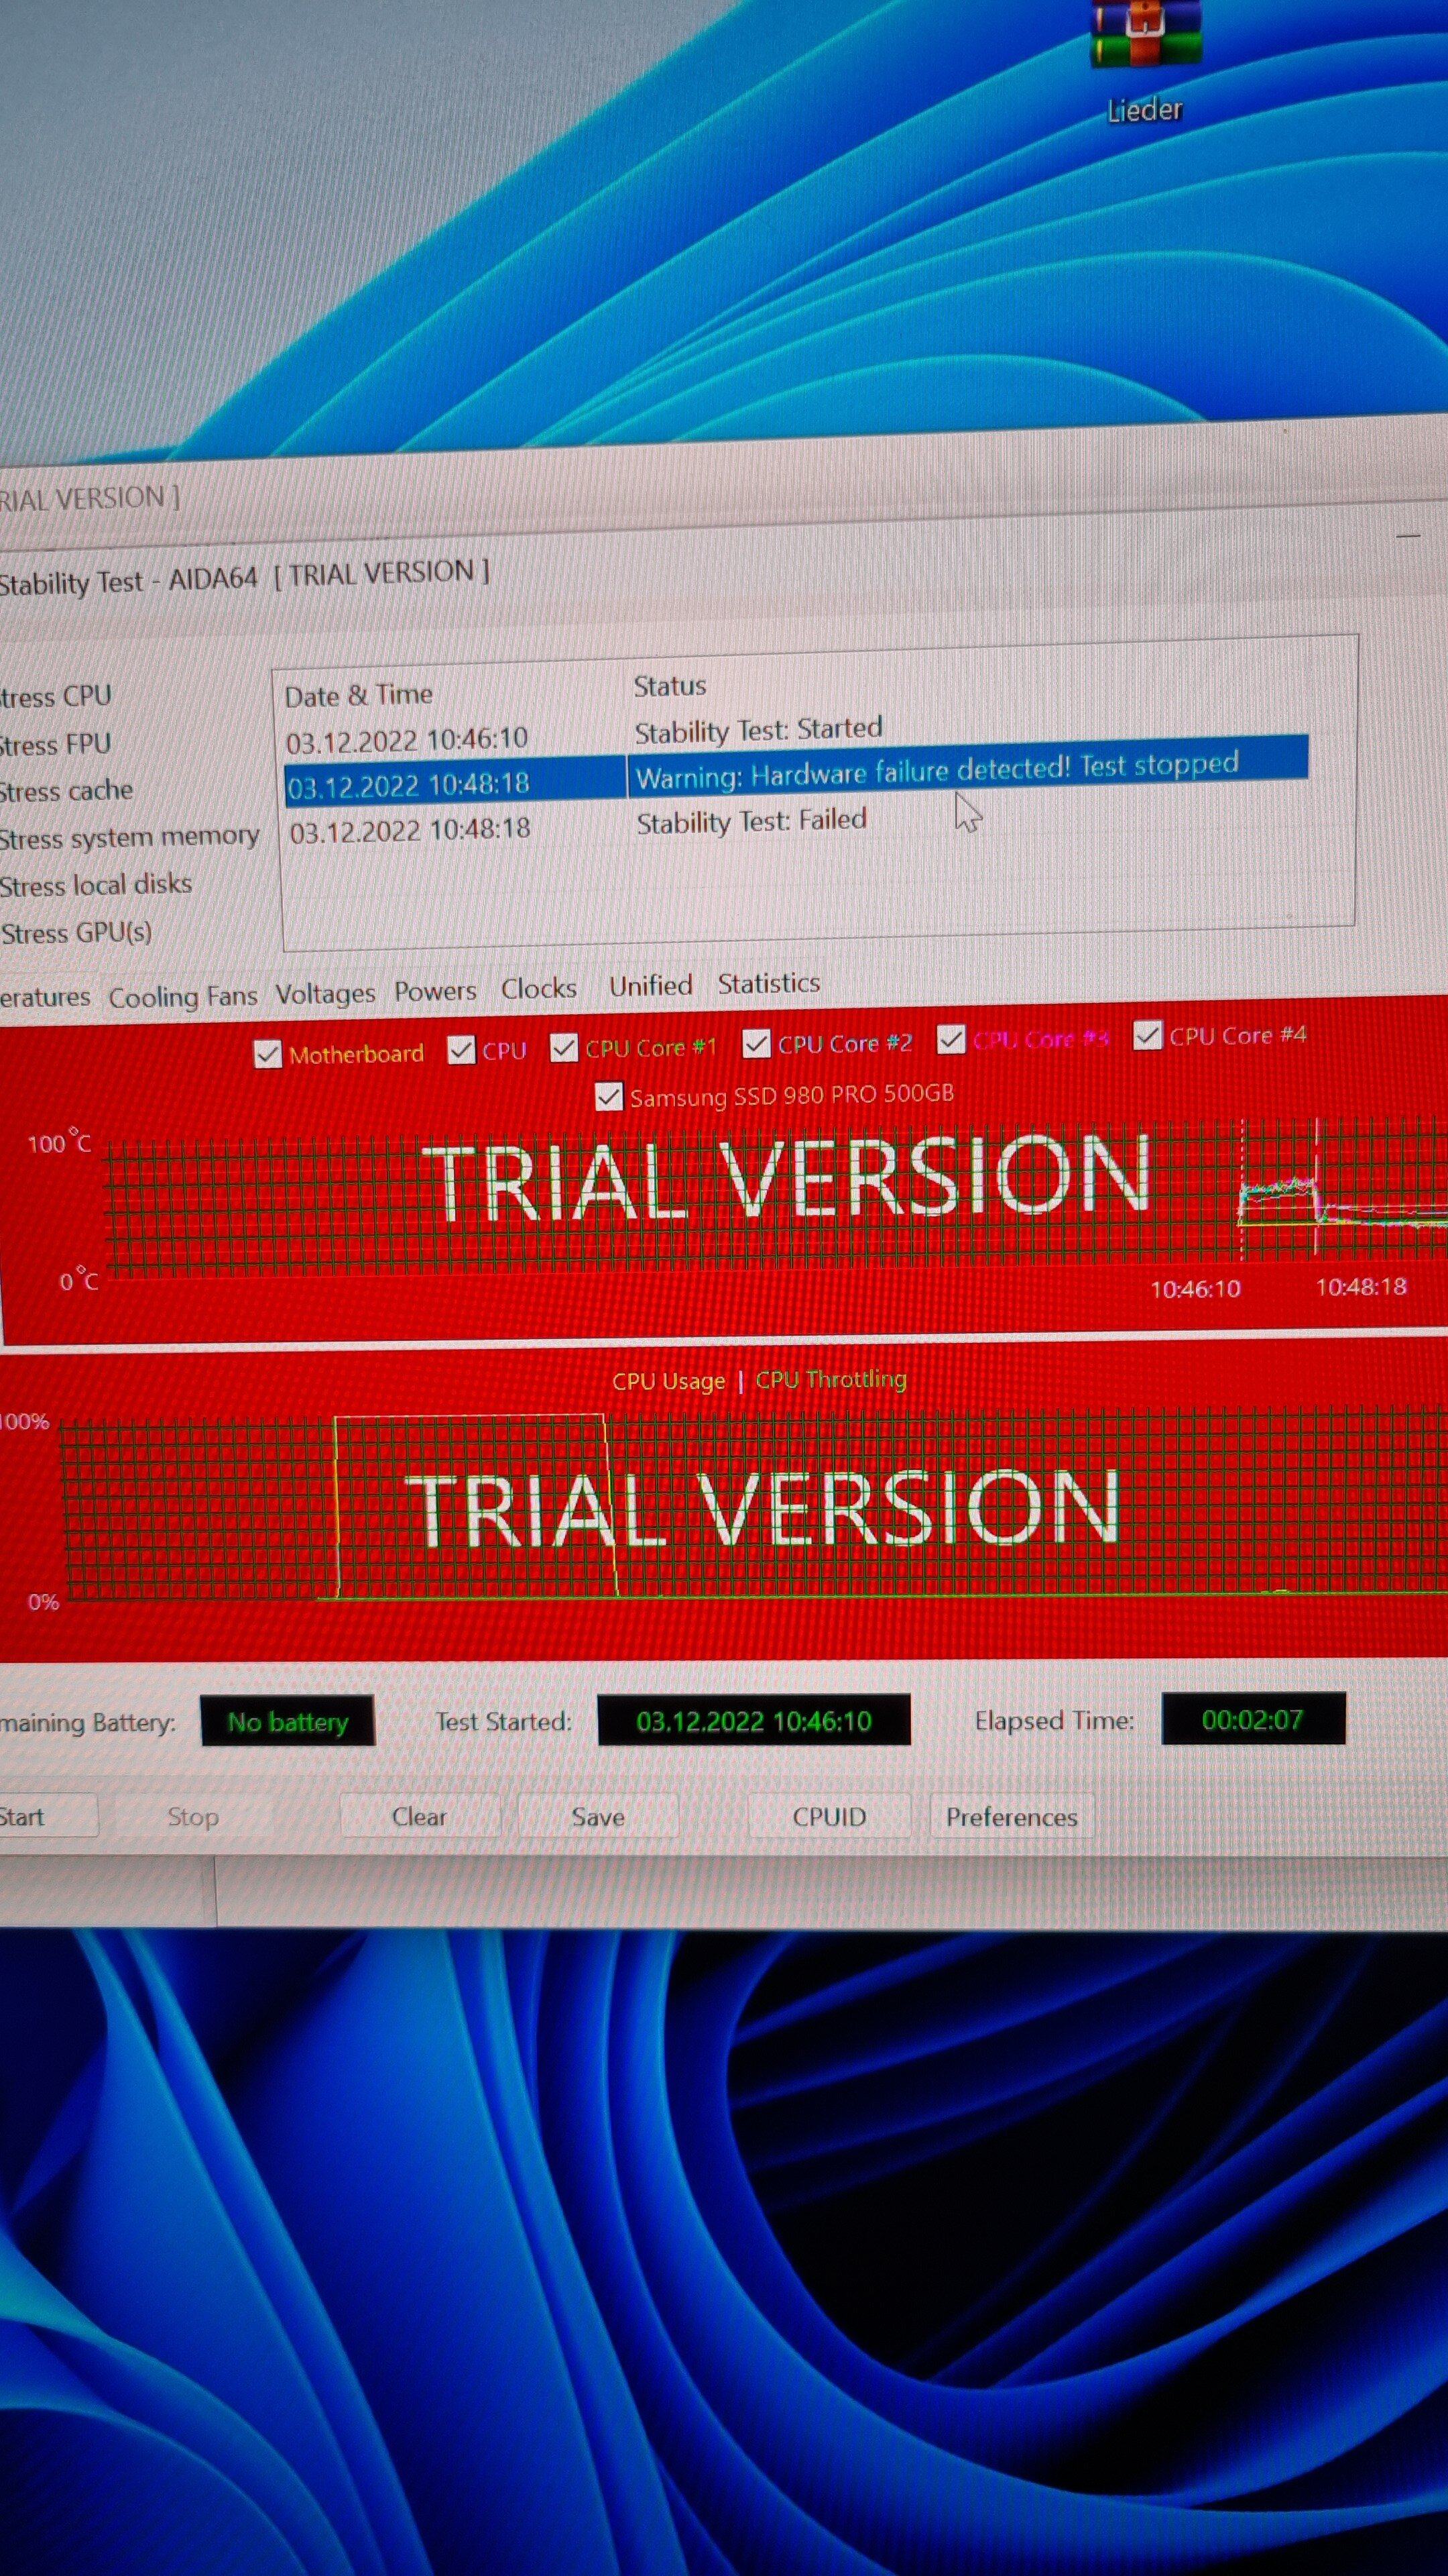The image size is (1448, 2576).
Task: Toggle the Samsung SSD 980 PRO checkbox
Action: (x=609, y=1096)
